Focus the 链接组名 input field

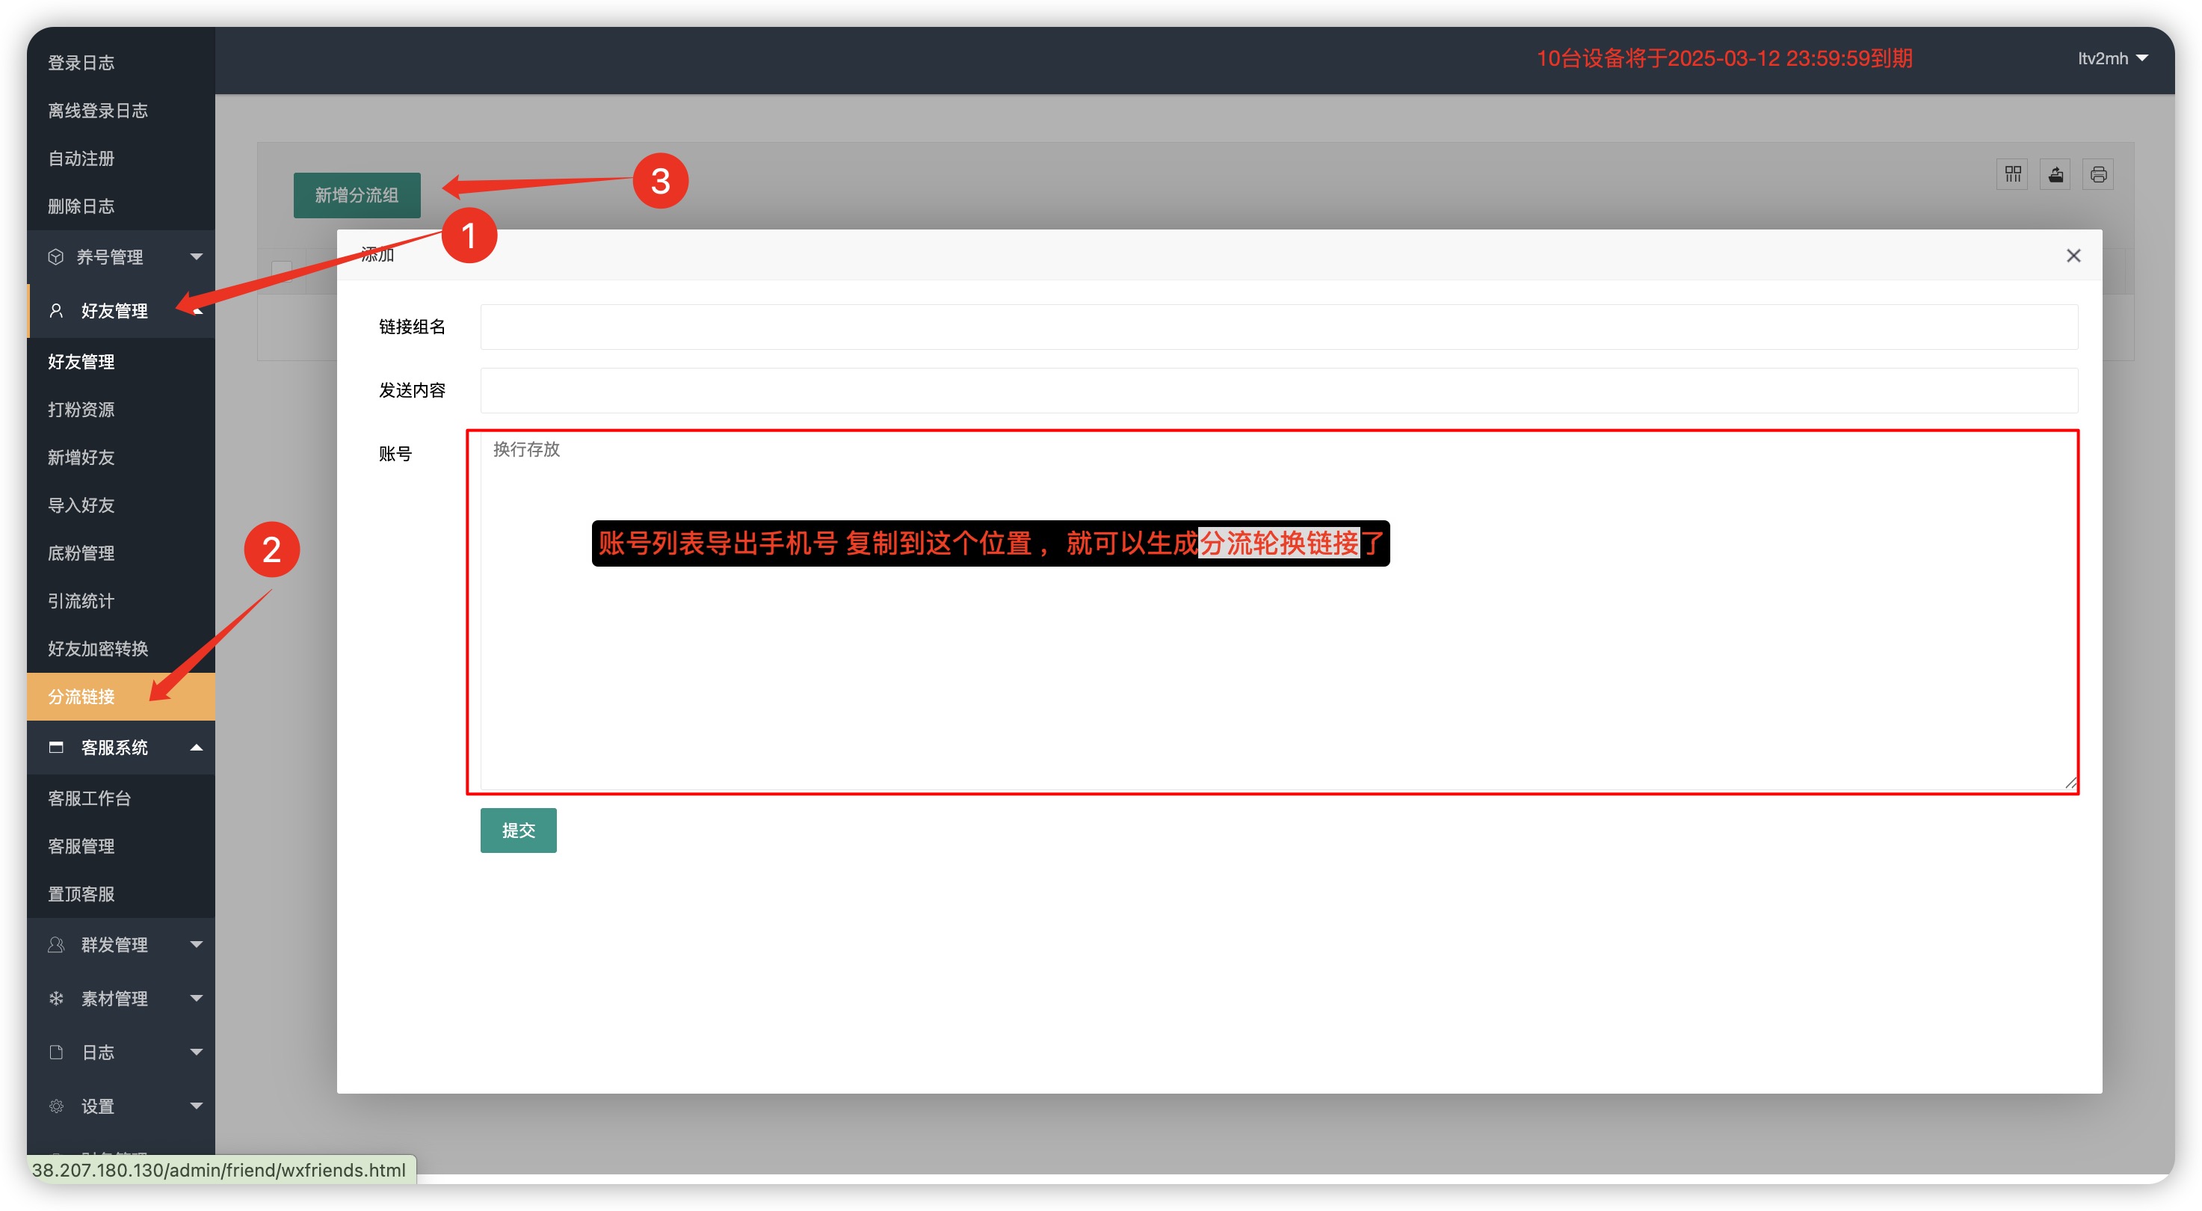point(1278,327)
